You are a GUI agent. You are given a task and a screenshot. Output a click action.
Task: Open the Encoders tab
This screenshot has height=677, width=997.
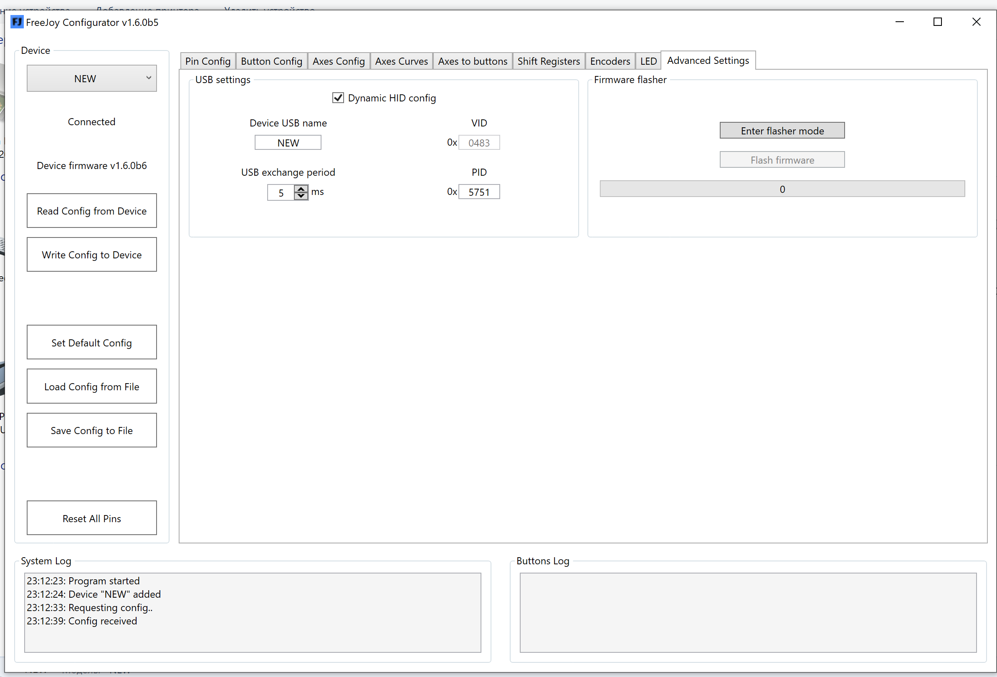(610, 61)
